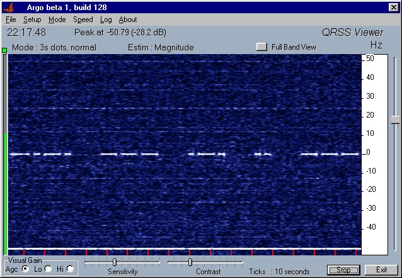Click the Sensitivity slider handle
The height and width of the screenshot is (278, 402).
point(114,262)
